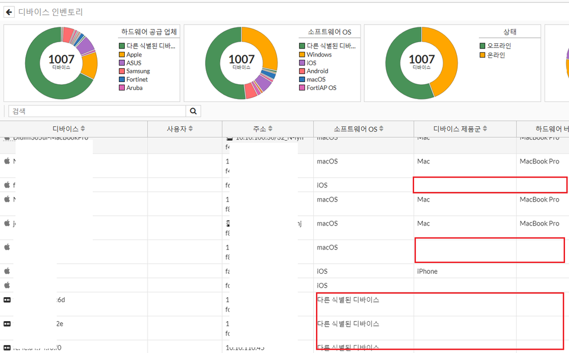
Task: Click 다른 식별된 디바이스 in the row ending 6d
Action: 348,299
